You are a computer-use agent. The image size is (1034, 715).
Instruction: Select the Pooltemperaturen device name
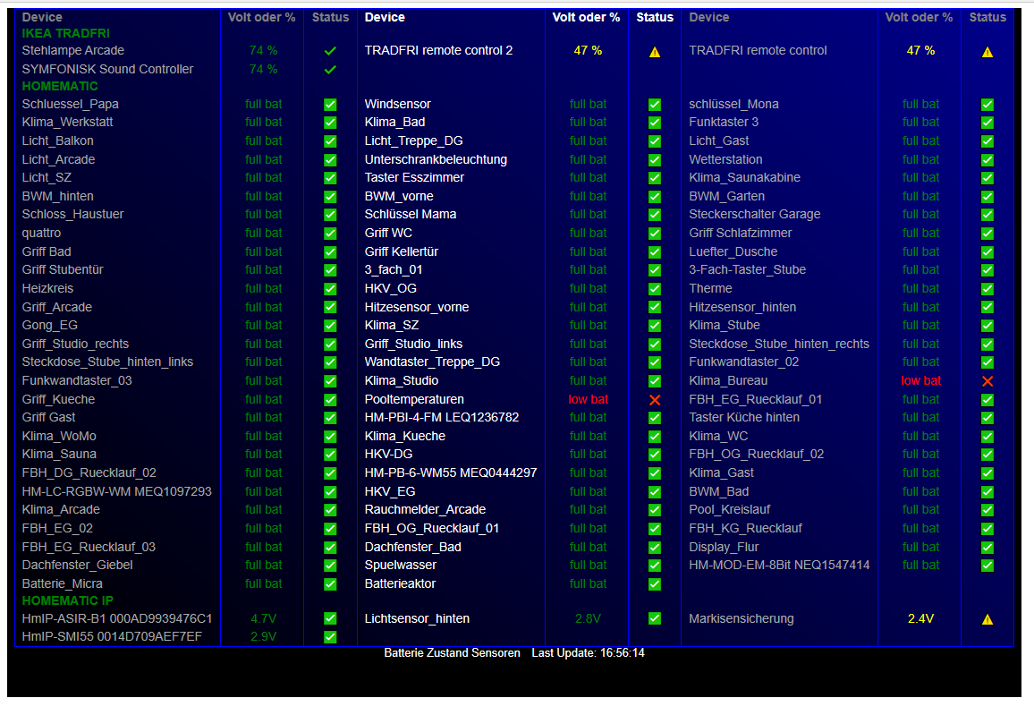(x=414, y=399)
